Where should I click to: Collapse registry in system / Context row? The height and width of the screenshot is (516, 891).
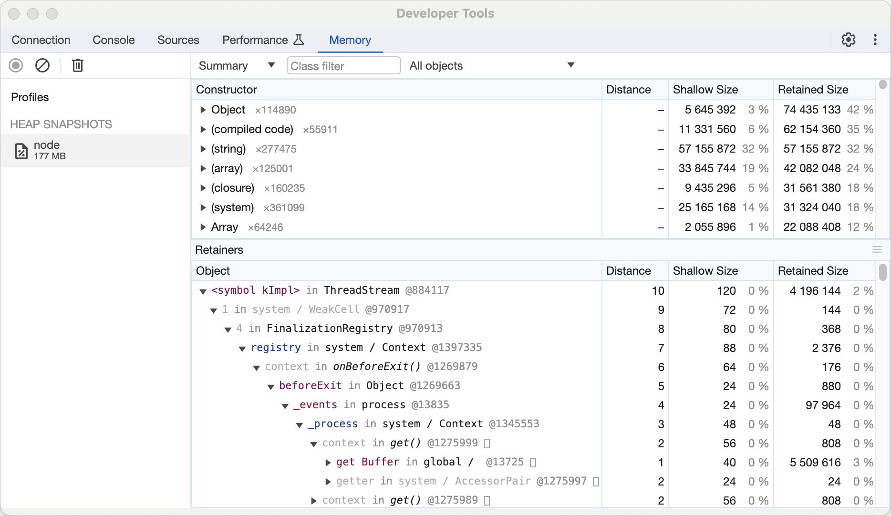(x=242, y=348)
